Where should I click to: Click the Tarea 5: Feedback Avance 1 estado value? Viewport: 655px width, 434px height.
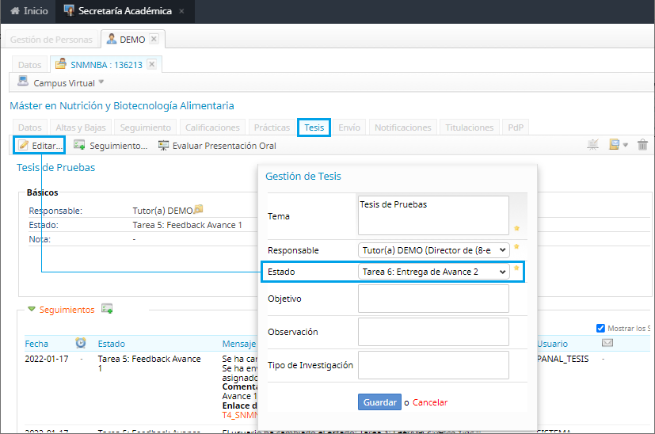tap(187, 225)
